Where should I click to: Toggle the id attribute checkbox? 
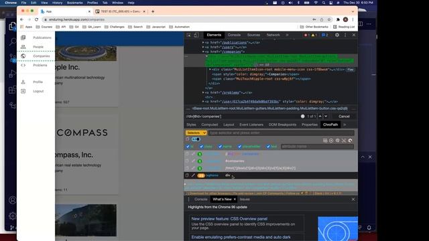pyautogui.click(x=188, y=147)
